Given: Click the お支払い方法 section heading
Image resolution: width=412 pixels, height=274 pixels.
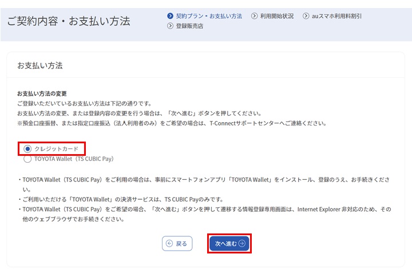Looking at the screenshot, I should coord(40,66).
